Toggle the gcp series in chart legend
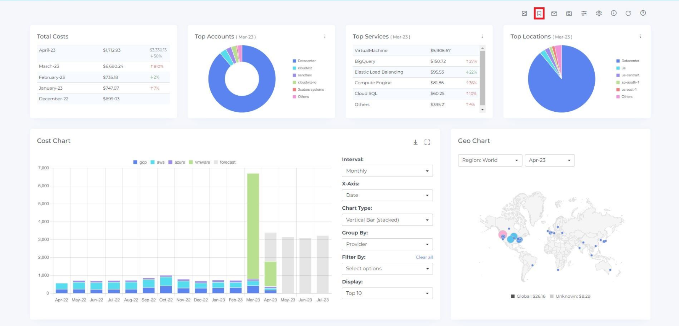This screenshot has height=326, width=679. 140,162
